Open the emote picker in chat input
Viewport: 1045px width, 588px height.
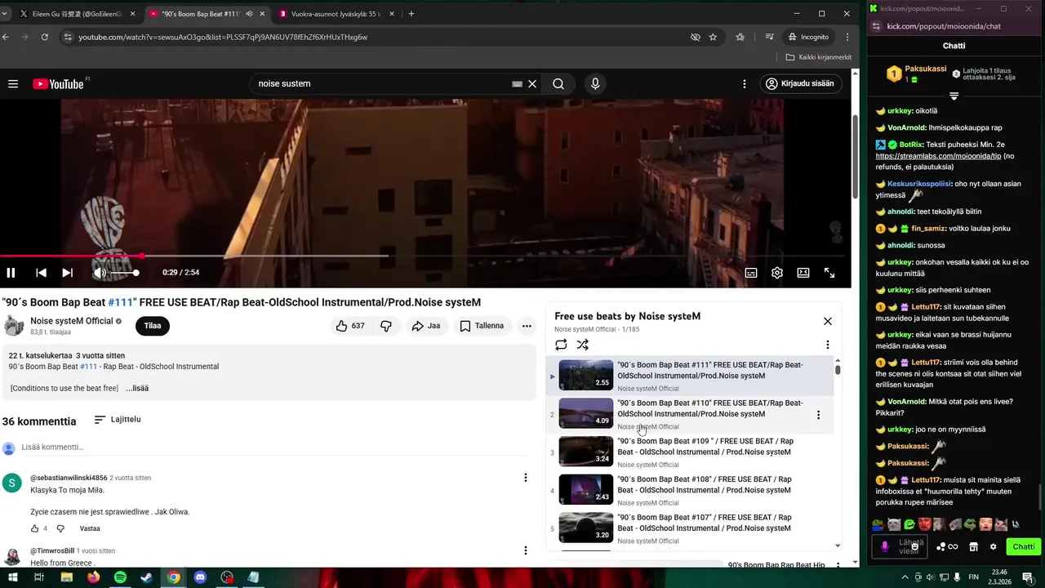[x=914, y=546]
